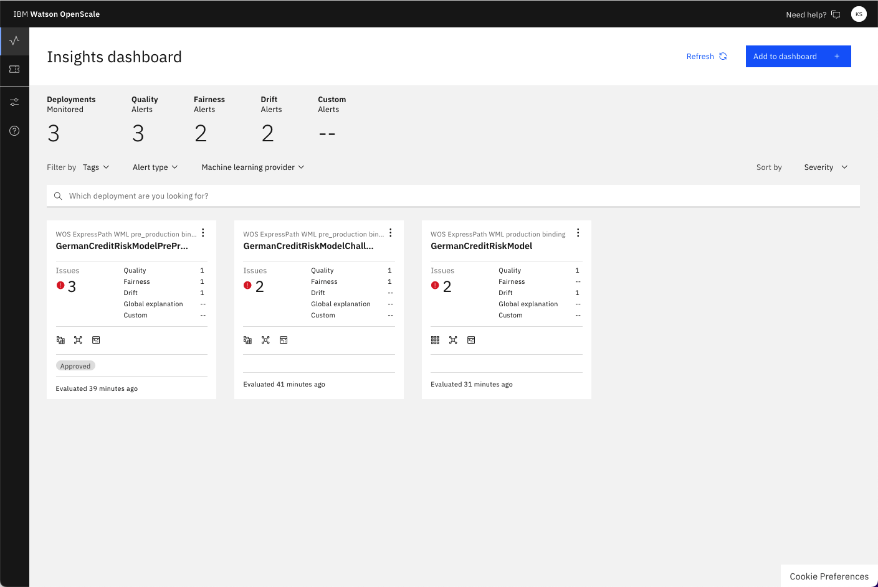Click the ticket-shaped icon in sidebar

coord(14,69)
